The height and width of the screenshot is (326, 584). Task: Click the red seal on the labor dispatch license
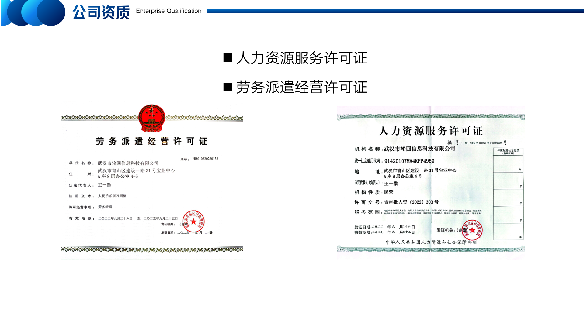point(193,221)
